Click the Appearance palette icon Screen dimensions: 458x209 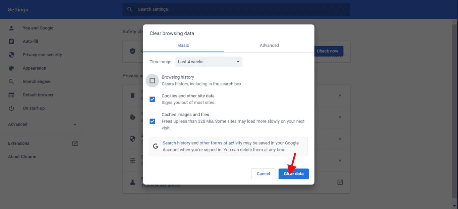click(x=11, y=68)
